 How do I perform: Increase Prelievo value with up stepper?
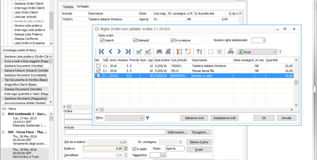pyautogui.click(x=126, y=147)
